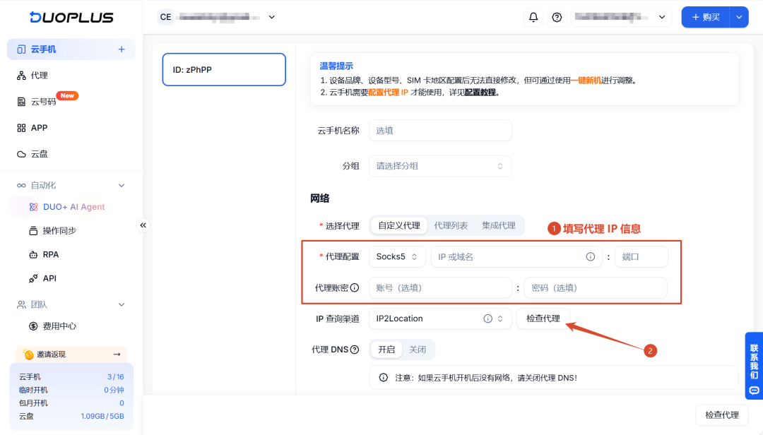Collapse the 团队 section
763x435 pixels.
click(122, 304)
